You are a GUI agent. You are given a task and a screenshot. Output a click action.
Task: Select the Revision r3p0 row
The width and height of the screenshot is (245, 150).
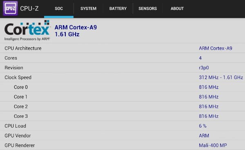[x=122, y=68]
